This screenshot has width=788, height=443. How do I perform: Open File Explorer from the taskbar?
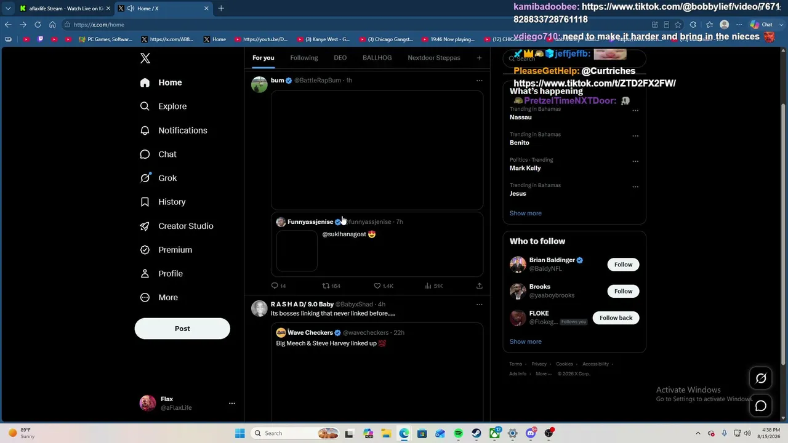click(386, 433)
